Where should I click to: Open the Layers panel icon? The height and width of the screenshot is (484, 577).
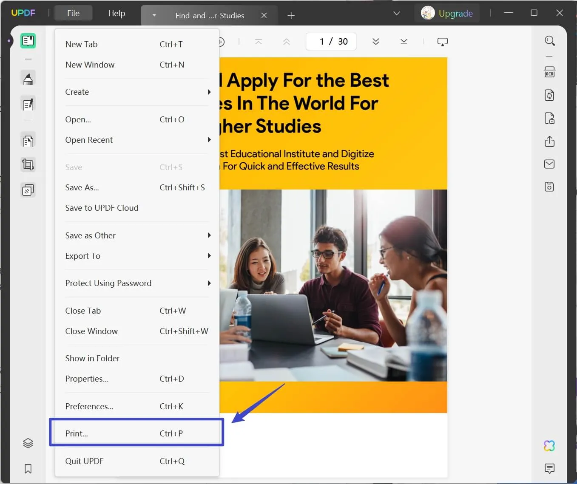(x=28, y=443)
